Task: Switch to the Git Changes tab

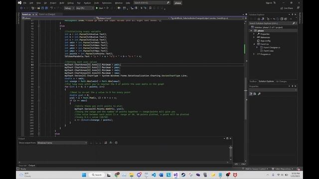Action: (281, 82)
